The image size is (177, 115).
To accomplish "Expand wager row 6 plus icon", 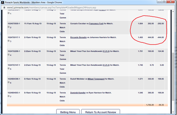I will coord(9,82).
